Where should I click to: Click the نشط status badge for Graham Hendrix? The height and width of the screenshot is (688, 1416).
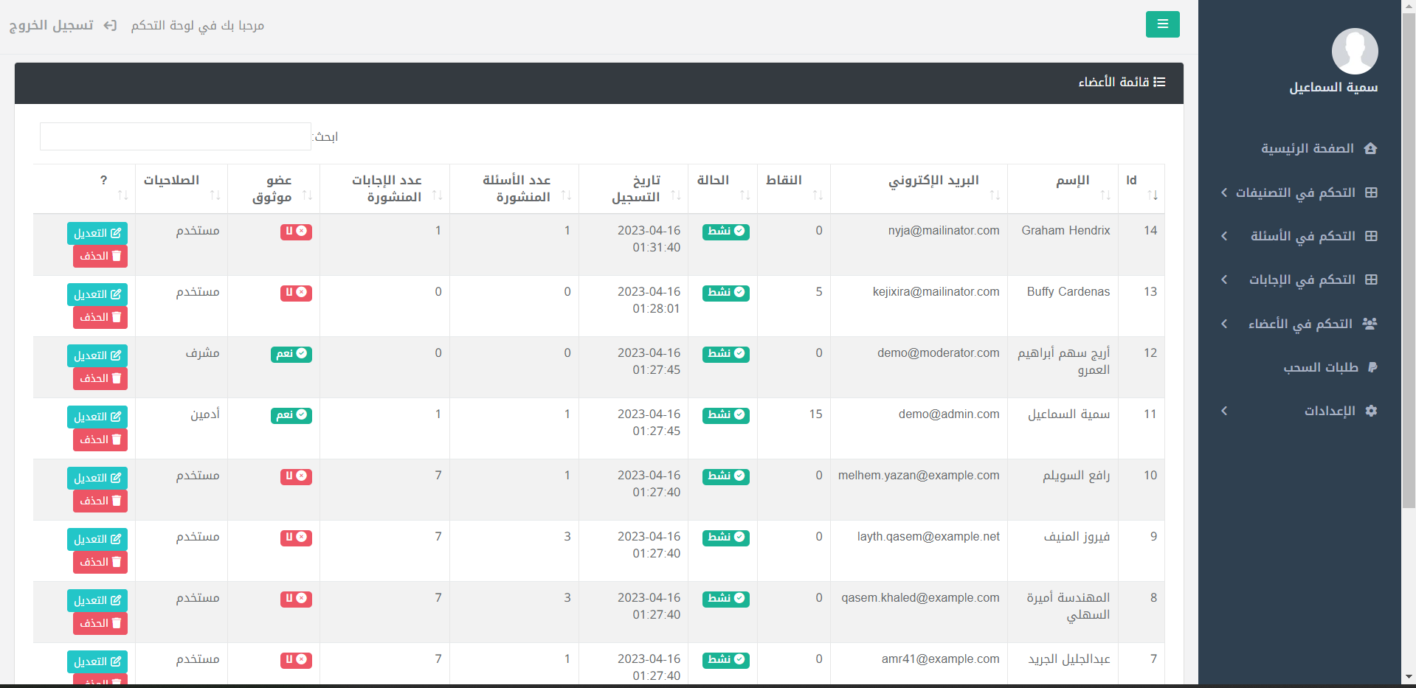pyautogui.click(x=726, y=232)
